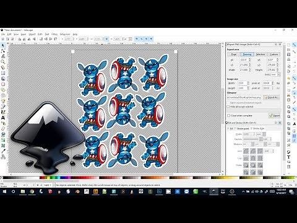The image size is (297, 223).
Task: Select the Bezier Pen tool
Action: [x=3, y=107]
